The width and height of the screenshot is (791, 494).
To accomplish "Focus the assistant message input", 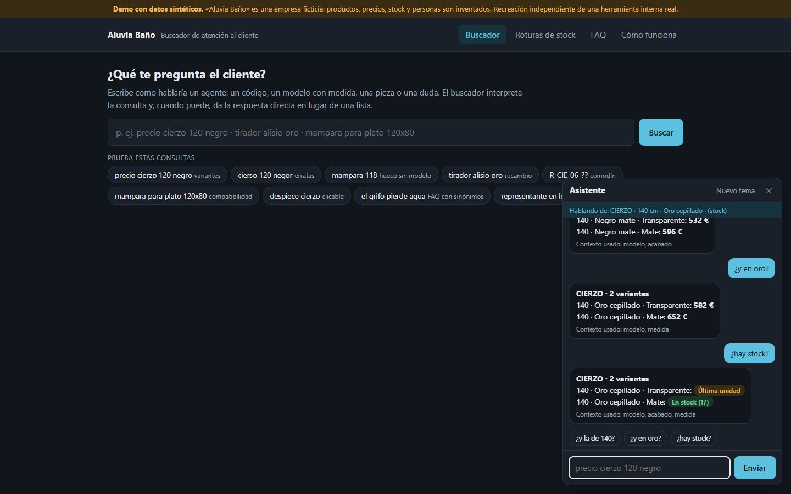I will coord(649,468).
